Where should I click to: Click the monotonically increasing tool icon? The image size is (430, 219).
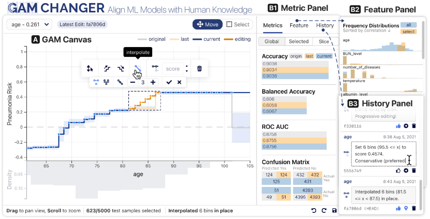coord(106,68)
